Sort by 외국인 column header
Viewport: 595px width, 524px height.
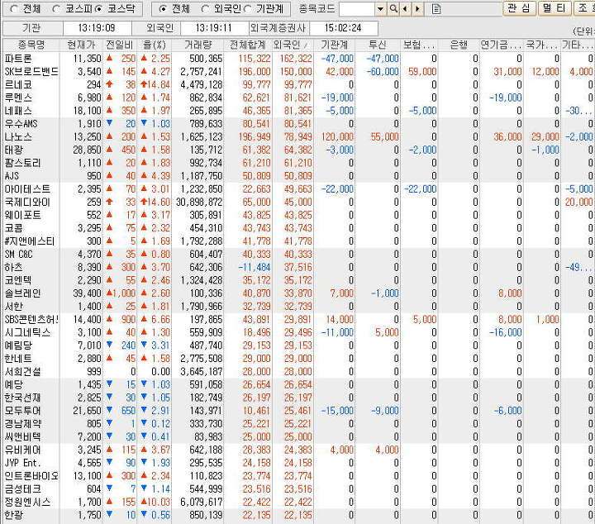click(x=293, y=45)
